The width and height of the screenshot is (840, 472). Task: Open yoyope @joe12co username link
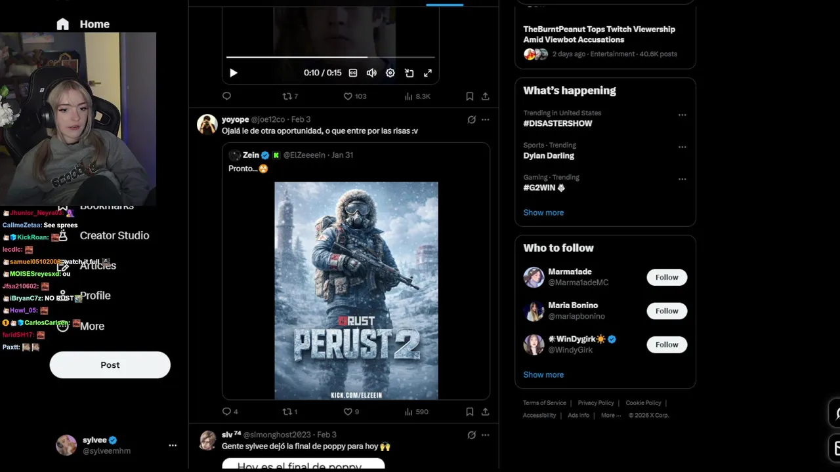coord(268,119)
